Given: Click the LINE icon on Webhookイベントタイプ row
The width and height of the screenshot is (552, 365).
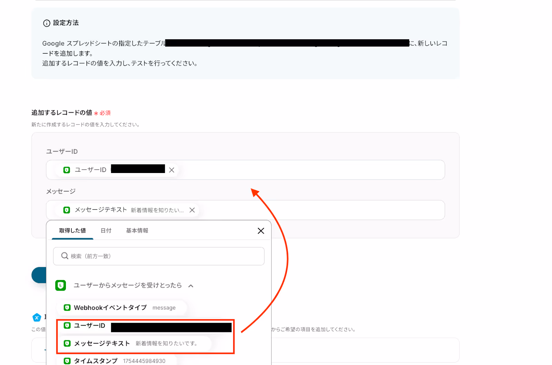Looking at the screenshot, I should (x=67, y=307).
